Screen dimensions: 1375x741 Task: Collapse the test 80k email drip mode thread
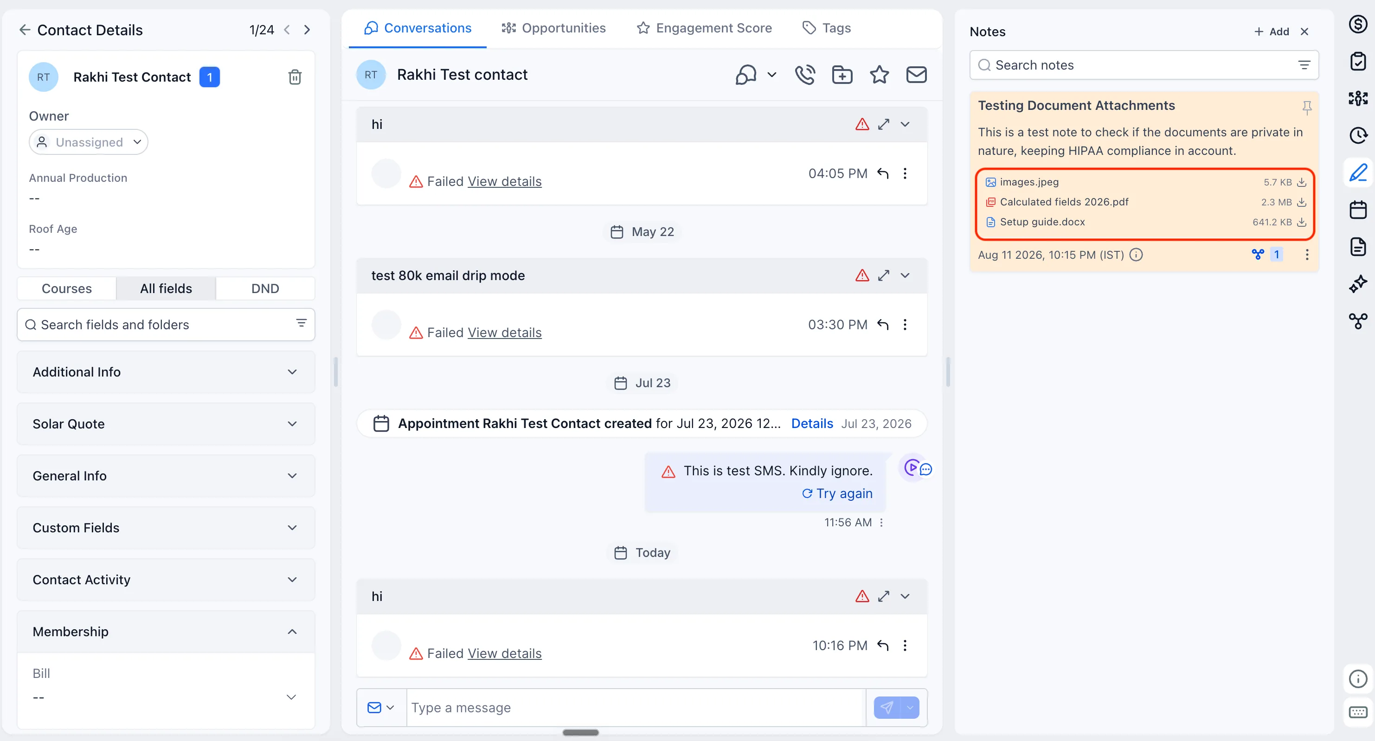pos(905,275)
